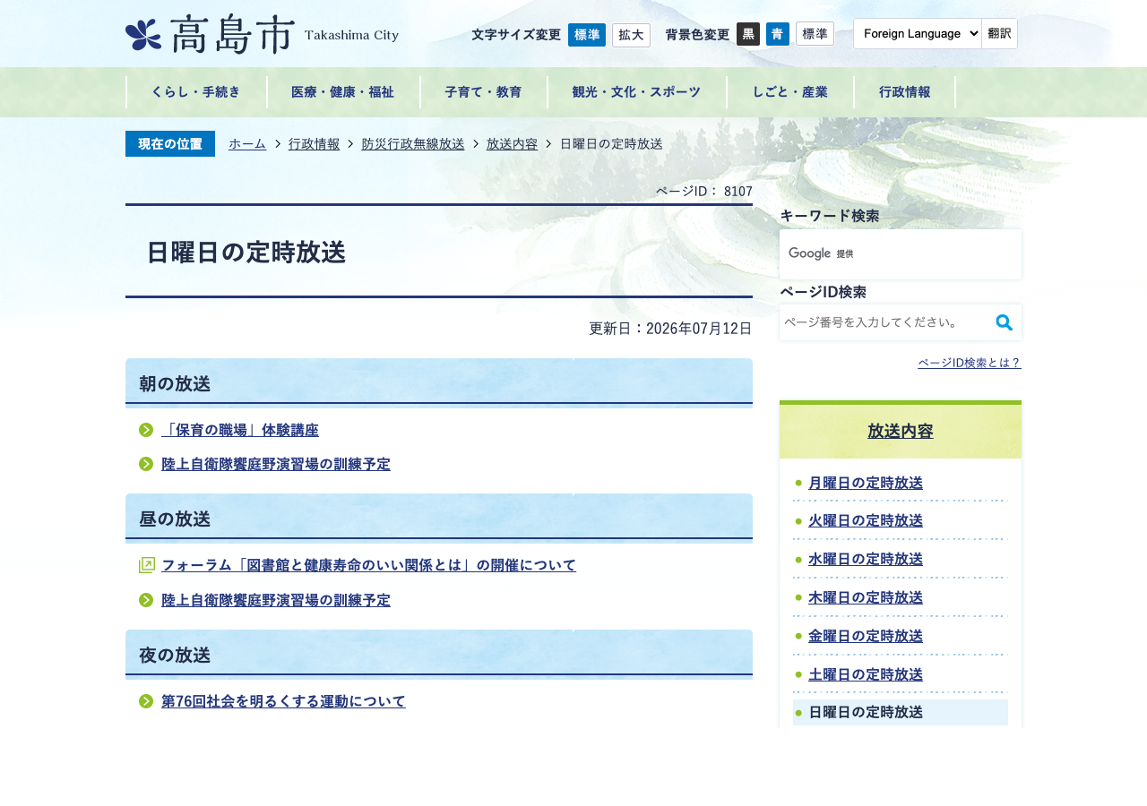Click the page ID search magnifier icon
Viewport: 1147px width, 806px height.
click(x=1005, y=322)
